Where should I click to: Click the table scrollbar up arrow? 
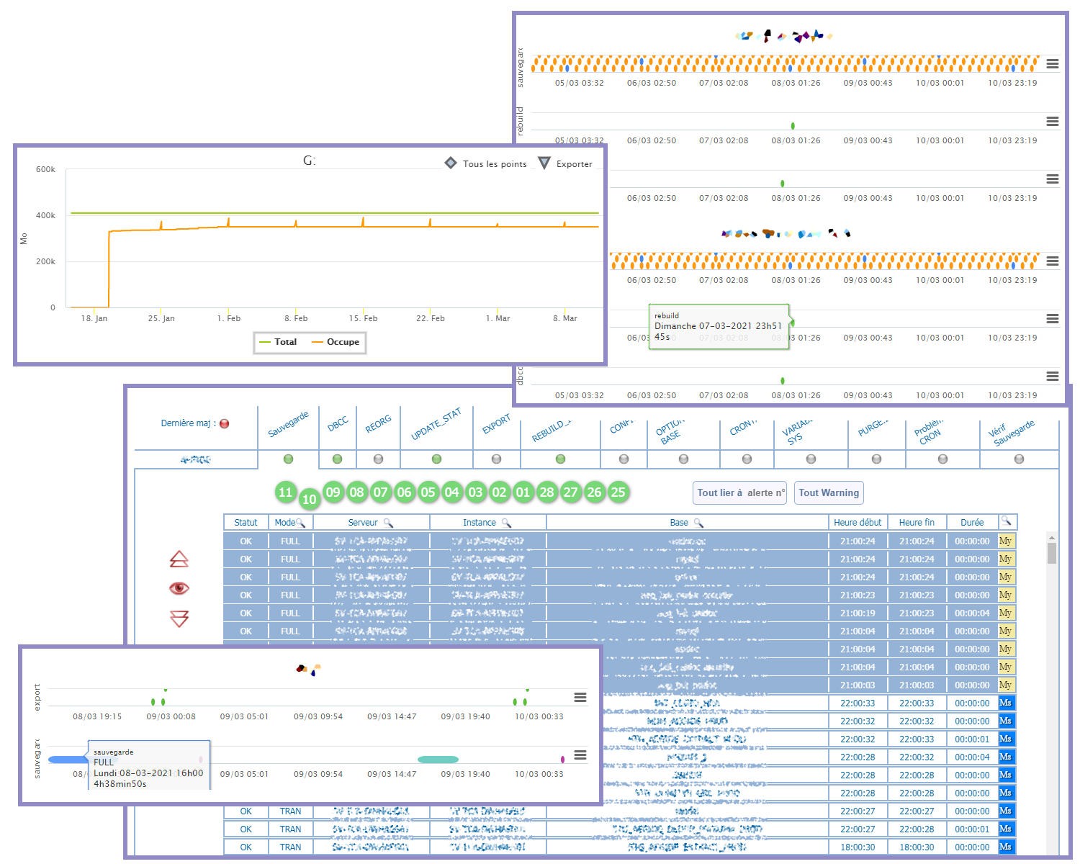(1052, 537)
